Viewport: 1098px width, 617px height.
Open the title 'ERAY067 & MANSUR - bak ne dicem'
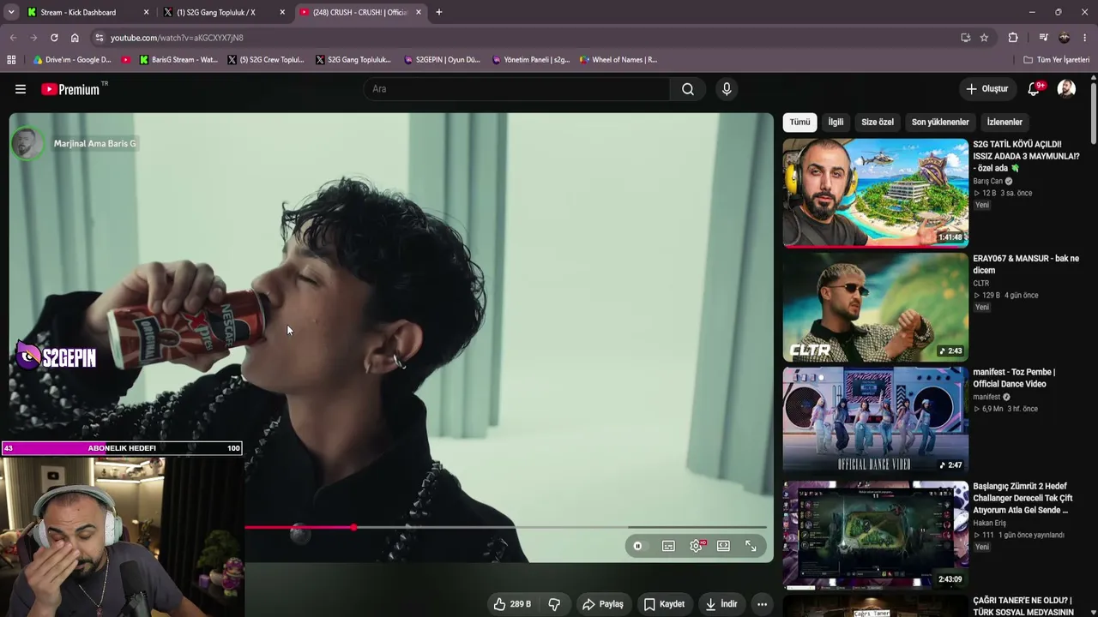[x=1026, y=264]
